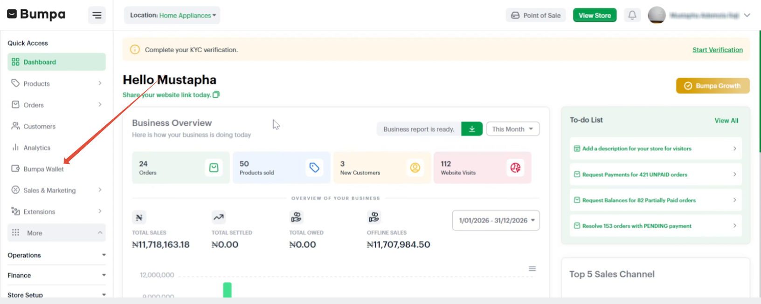The height and width of the screenshot is (304, 761).
Task: Open Extensions in sidebar
Action: (56, 212)
